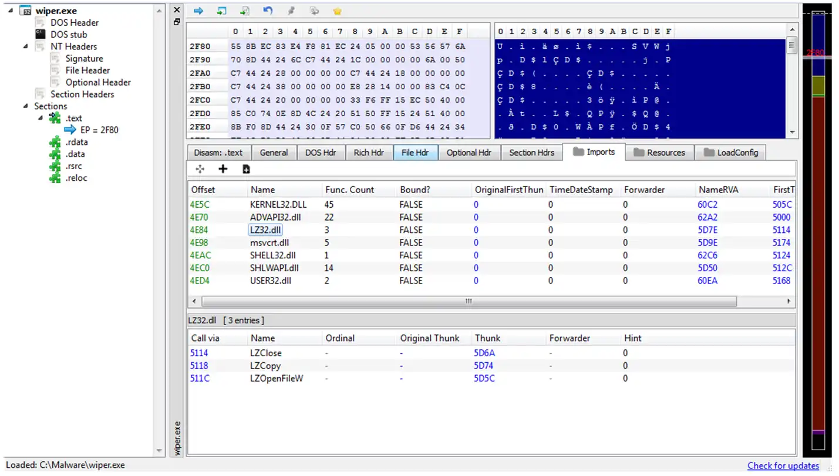Open the Rich Hdr tab

pyautogui.click(x=369, y=153)
